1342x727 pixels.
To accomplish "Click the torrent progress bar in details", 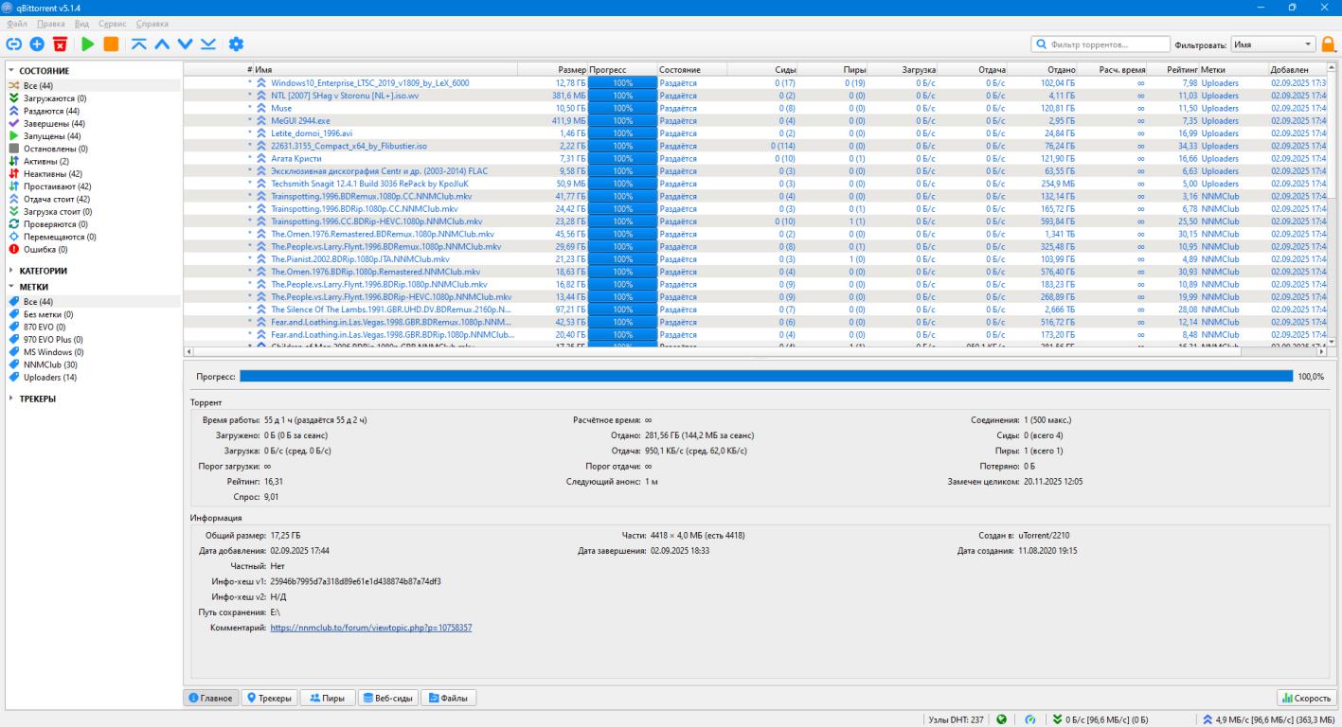I will 765,376.
